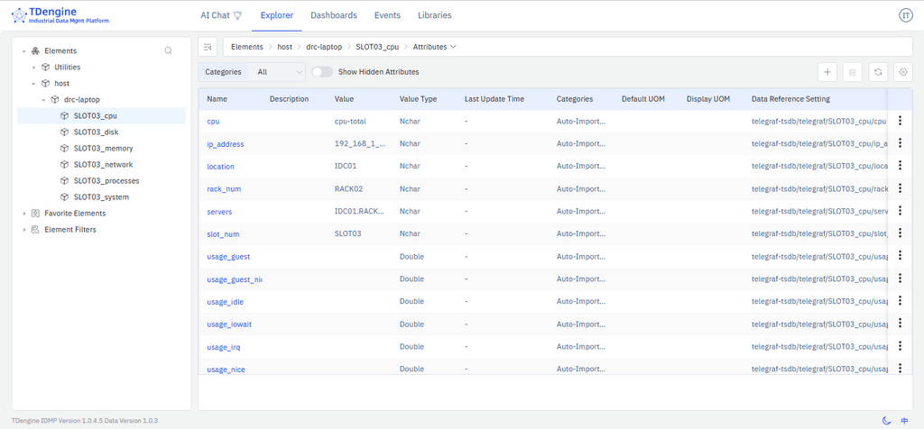Collapse the sidebar using the panel toggle icon
Viewport: 924px width, 429px height.
(208, 47)
